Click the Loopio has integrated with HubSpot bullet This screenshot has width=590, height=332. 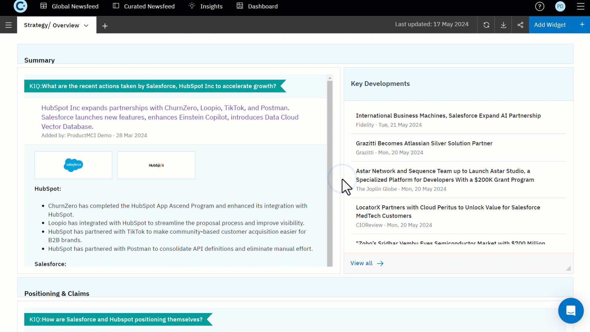(x=176, y=223)
